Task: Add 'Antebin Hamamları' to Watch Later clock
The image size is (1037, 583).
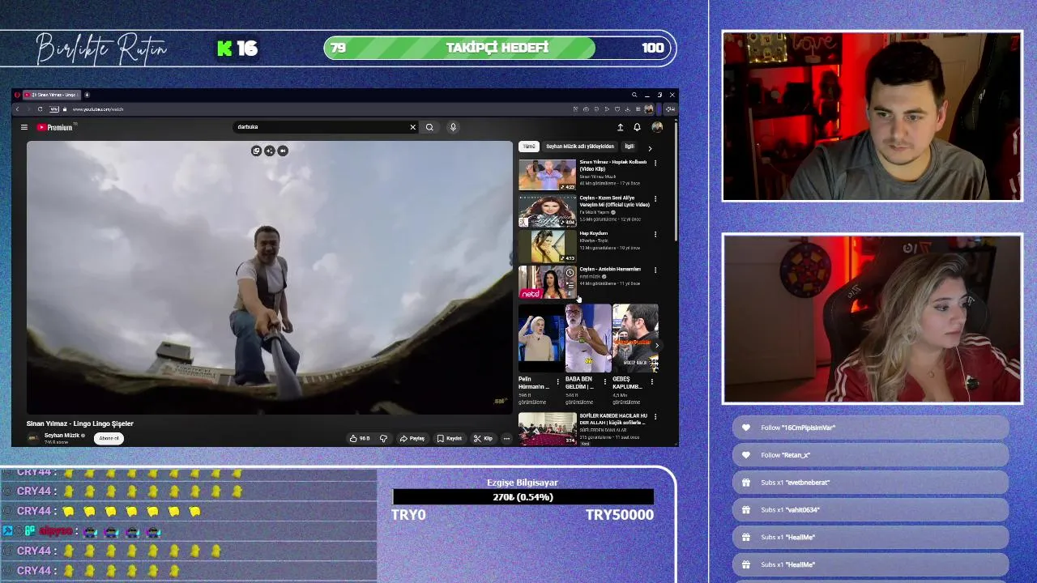Action: pos(570,273)
